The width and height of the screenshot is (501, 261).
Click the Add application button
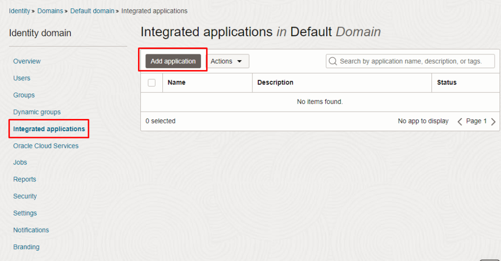(x=173, y=61)
